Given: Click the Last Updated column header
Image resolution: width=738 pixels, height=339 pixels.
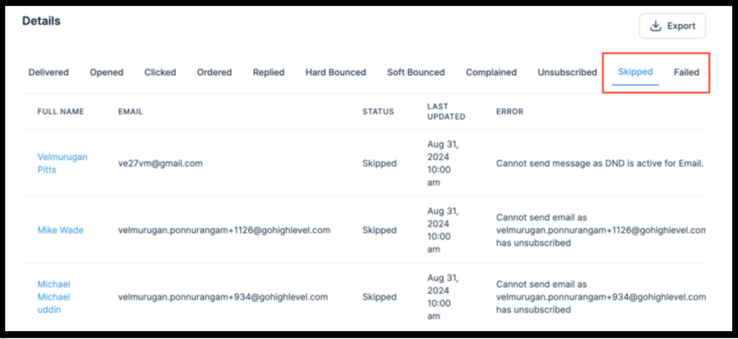Looking at the screenshot, I should [446, 111].
